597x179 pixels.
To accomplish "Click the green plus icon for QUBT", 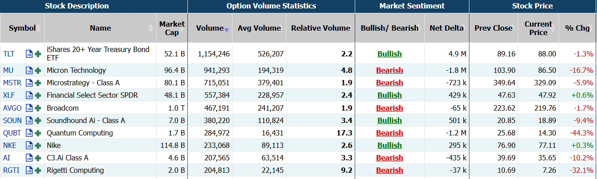I will [38, 133].
